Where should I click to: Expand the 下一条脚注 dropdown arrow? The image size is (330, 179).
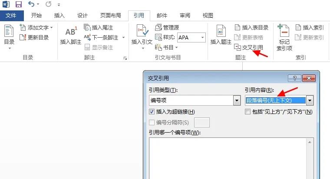124,37
